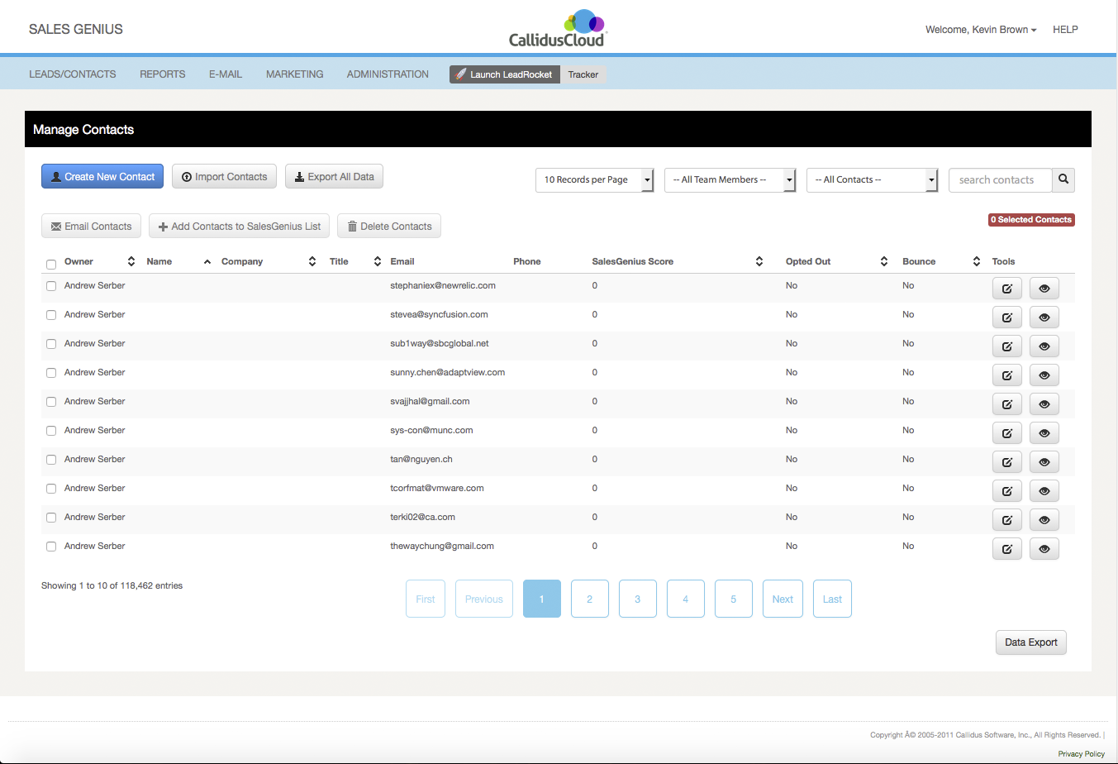
Task: Open the MARKETING menu
Action: pyautogui.click(x=294, y=74)
